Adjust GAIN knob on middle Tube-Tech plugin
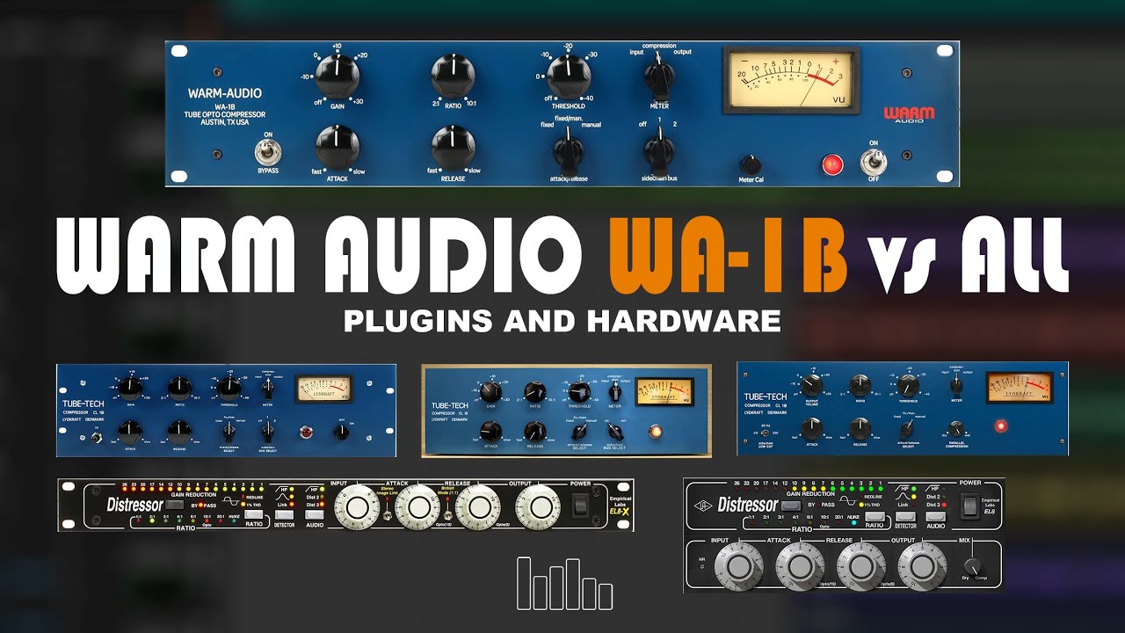This screenshot has height=633, width=1125. point(492,390)
